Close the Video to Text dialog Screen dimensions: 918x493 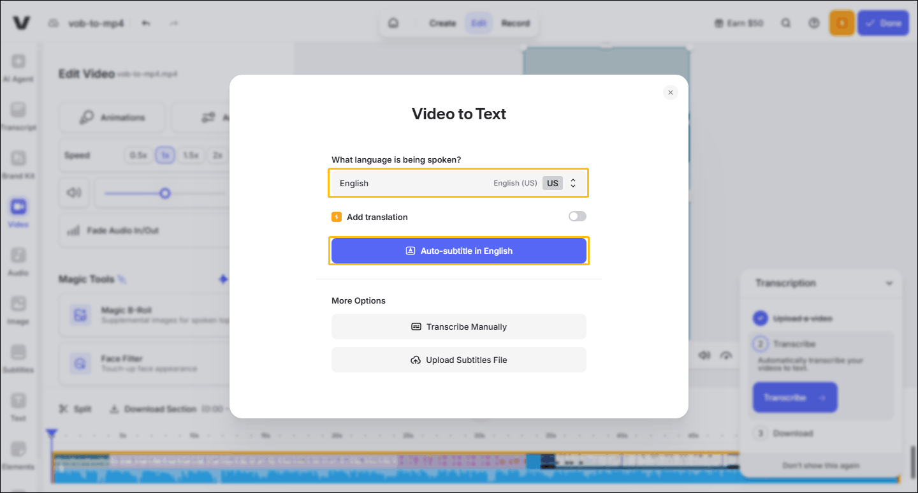coord(670,92)
